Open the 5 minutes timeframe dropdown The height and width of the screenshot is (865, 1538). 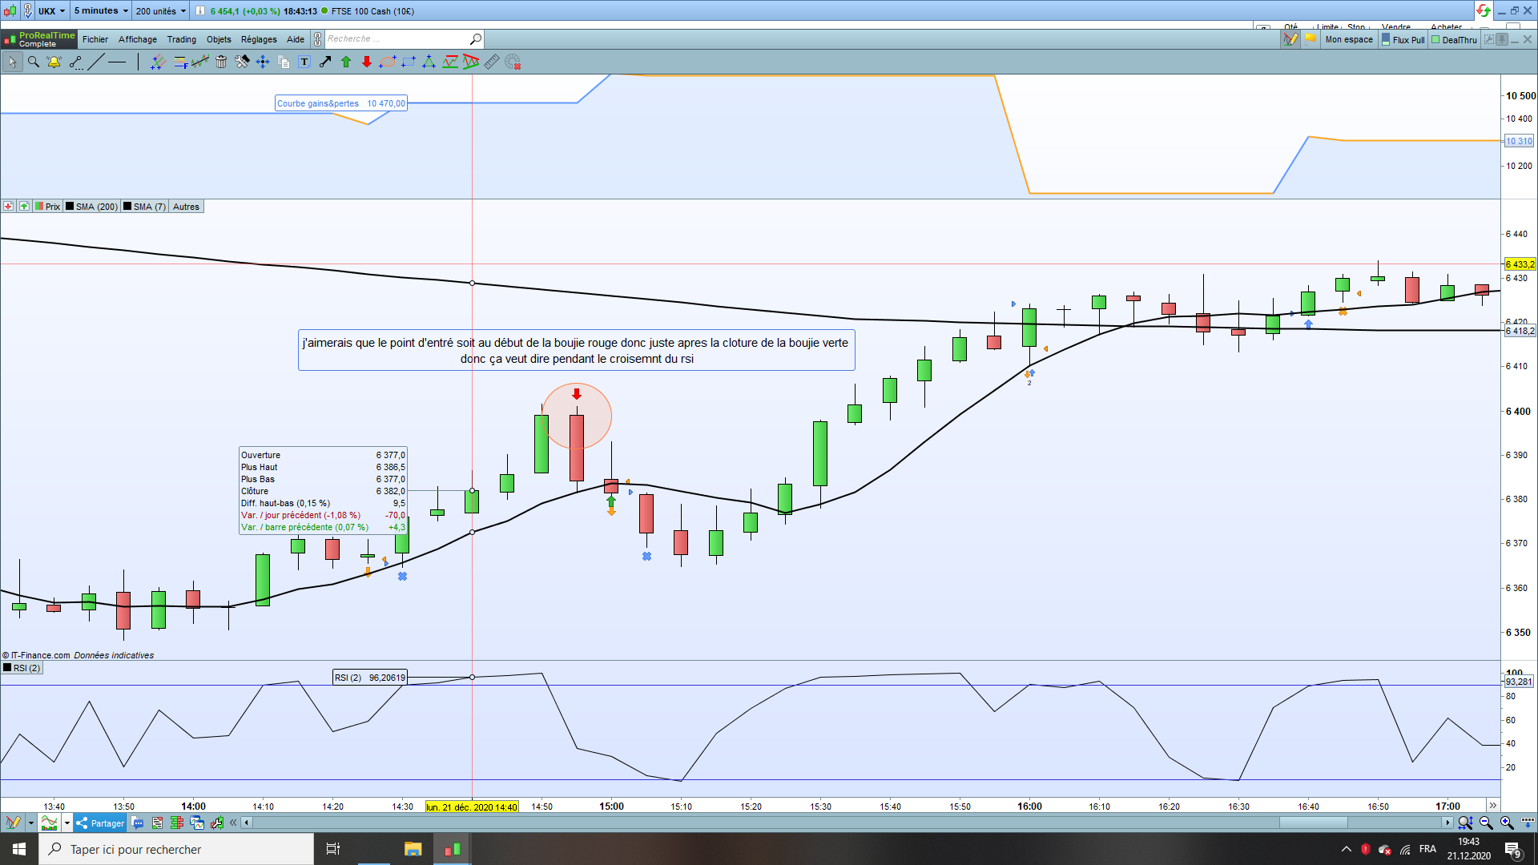pyautogui.click(x=101, y=11)
